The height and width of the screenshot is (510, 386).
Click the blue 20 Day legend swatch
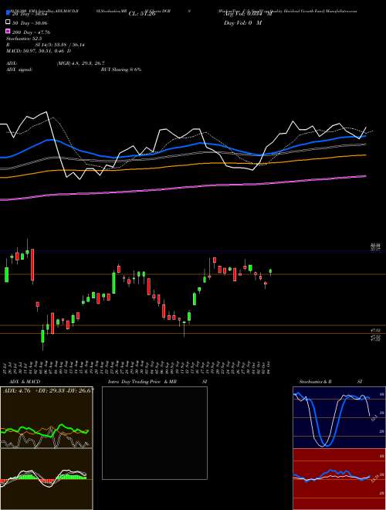(x=8, y=14)
